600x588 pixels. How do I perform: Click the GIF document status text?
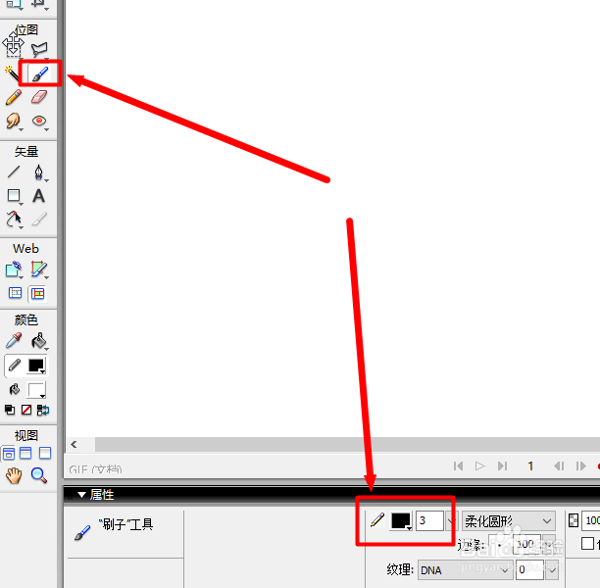click(x=95, y=469)
